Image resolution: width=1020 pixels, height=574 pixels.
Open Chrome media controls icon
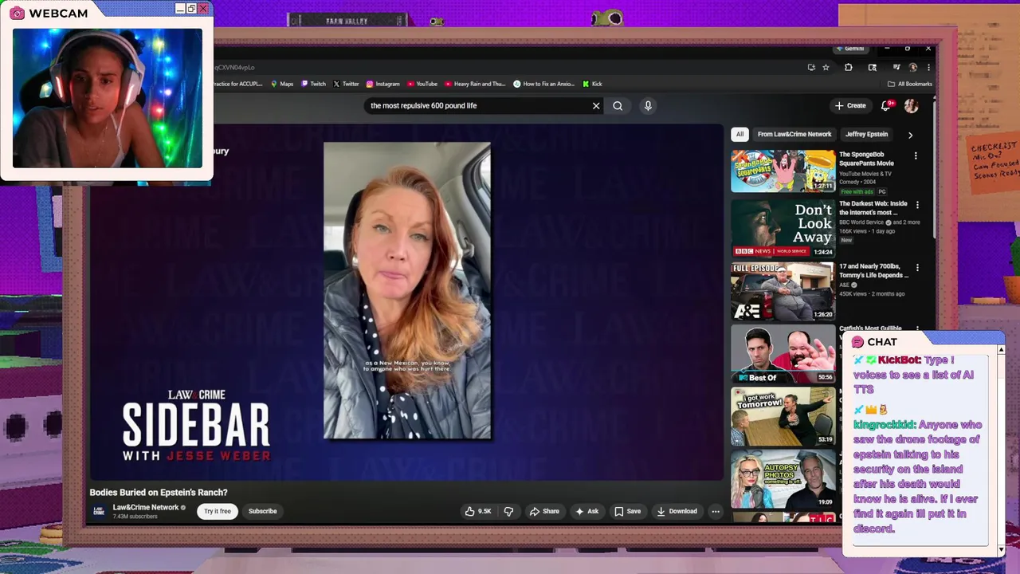tap(896, 68)
